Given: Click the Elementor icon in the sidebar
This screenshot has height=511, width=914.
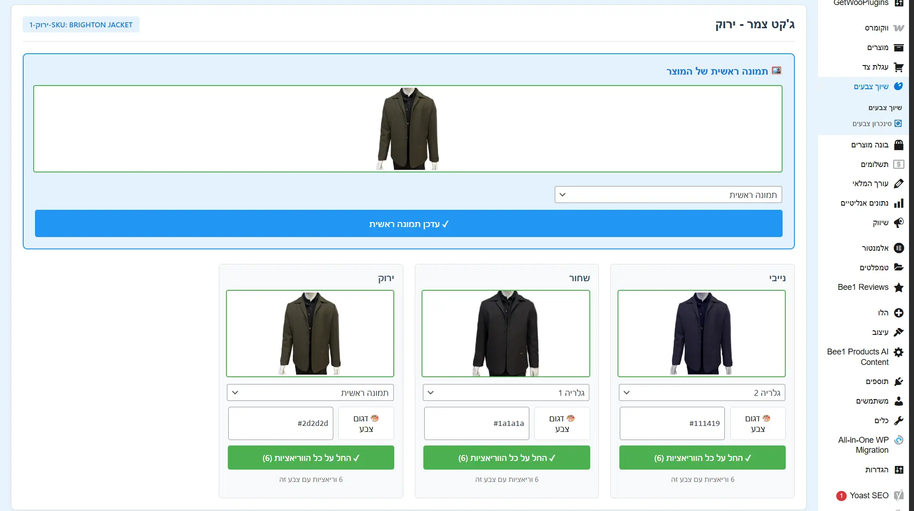Looking at the screenshot, I should (x=899, y=248).
